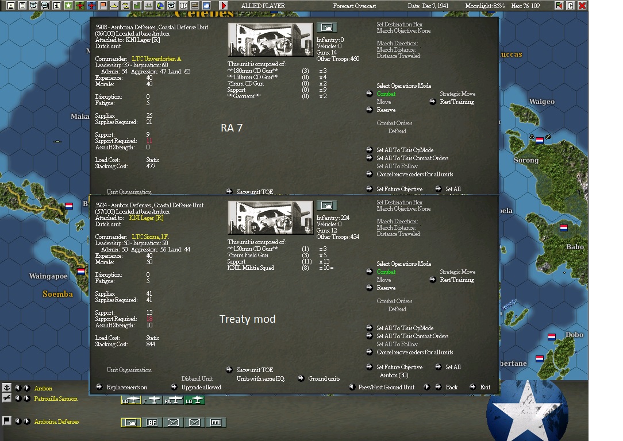
Task: Open the document list icon in toolbar
Action: point(22,6)
